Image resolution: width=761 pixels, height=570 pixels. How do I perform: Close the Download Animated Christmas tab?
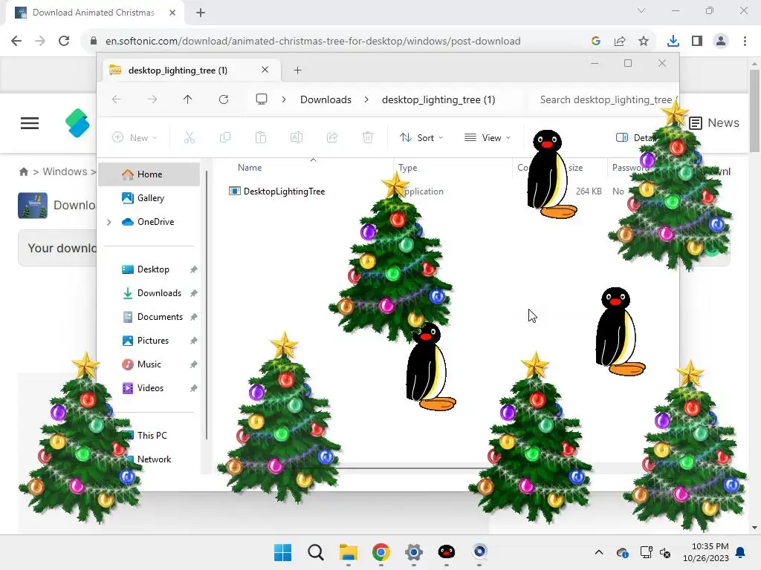coord(172,13)
